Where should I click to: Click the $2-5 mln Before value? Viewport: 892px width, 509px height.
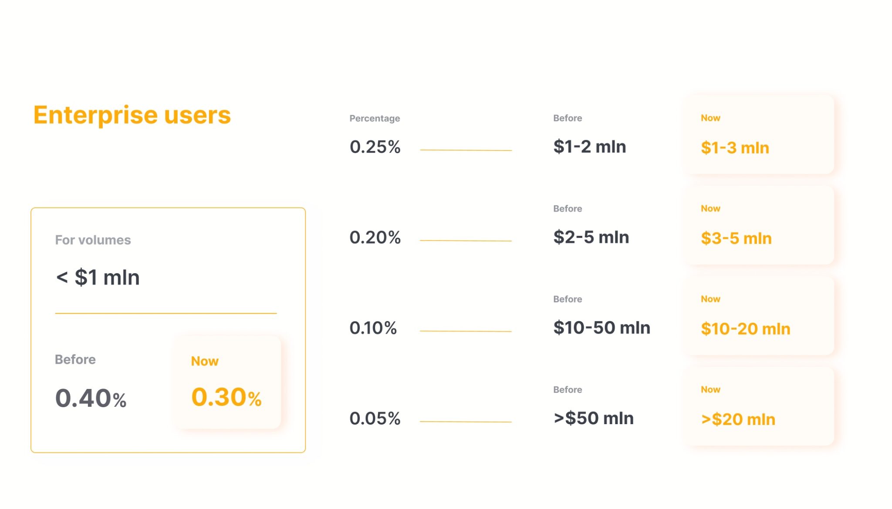(591, 238)
